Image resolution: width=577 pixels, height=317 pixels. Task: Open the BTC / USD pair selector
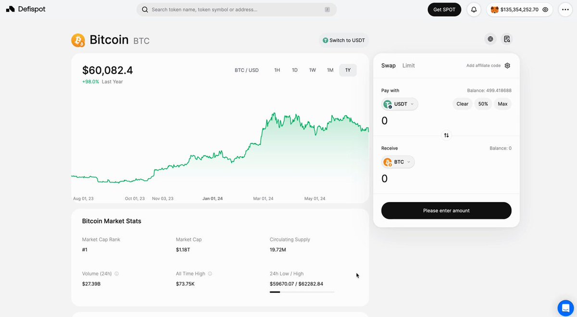coord(247,70)
